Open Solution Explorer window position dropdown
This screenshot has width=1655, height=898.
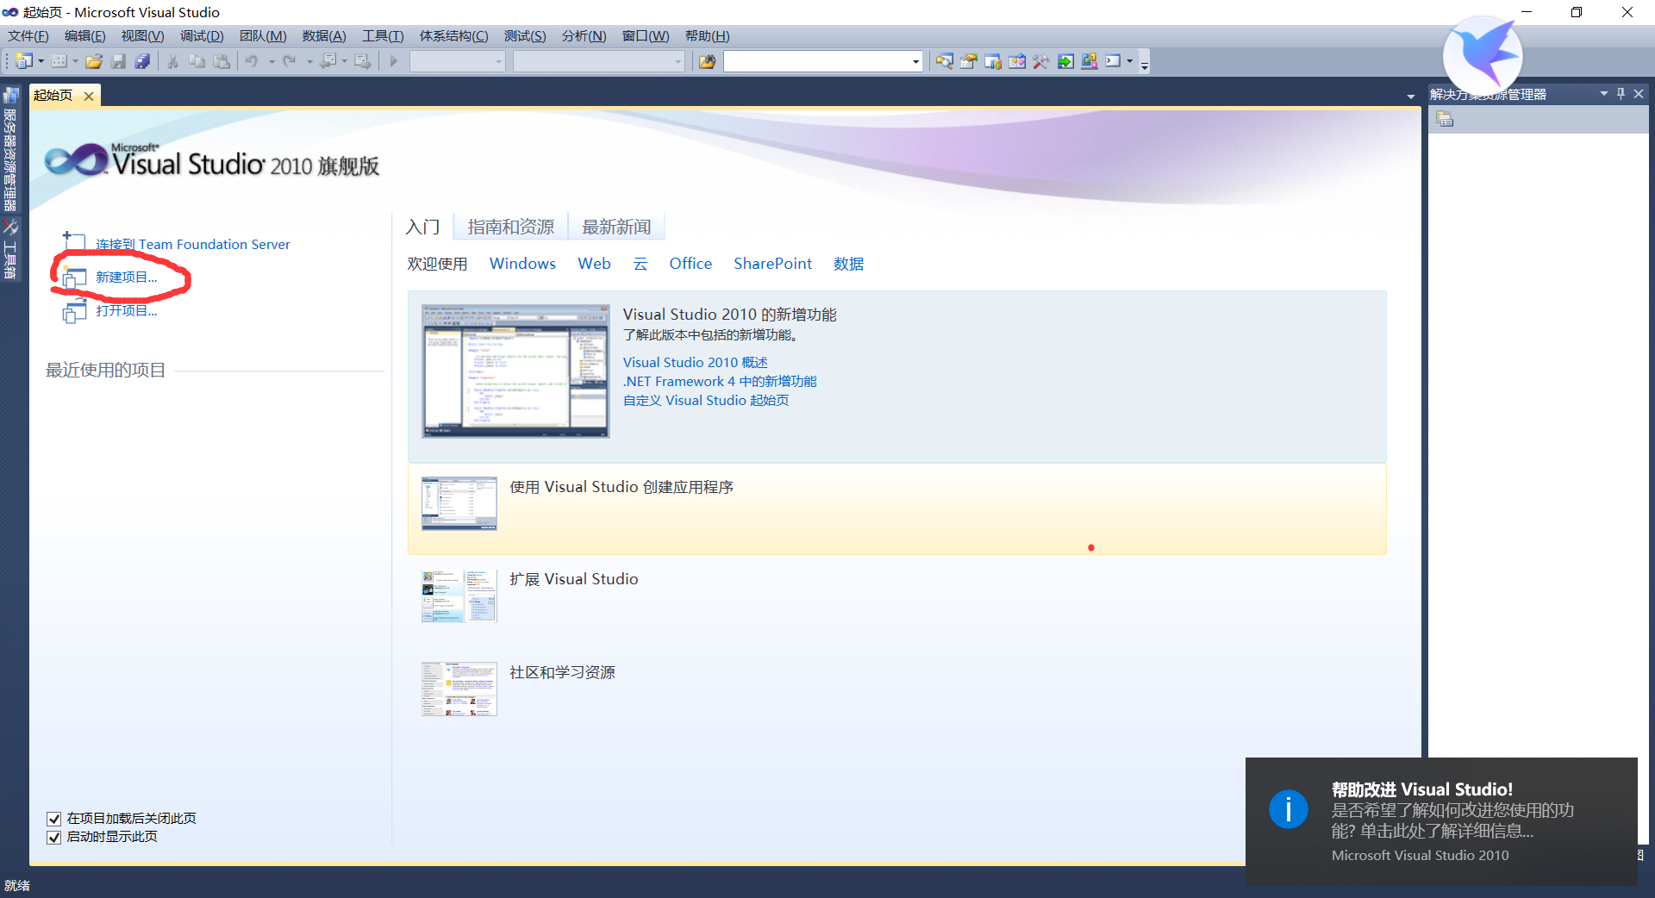[x=1604, y=94]
